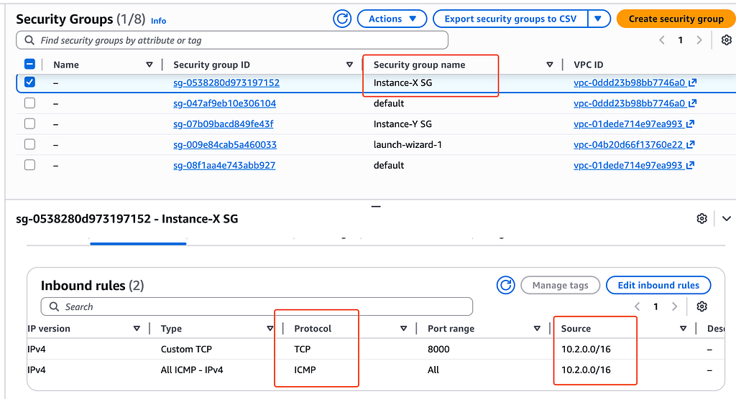Viewport: 736px width, 399px height.
Task: Refresh the inbound rules list
Action: [x=505, y=285]
